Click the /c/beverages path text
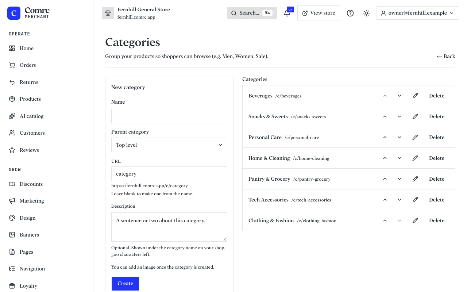 [x=288, y=96]
